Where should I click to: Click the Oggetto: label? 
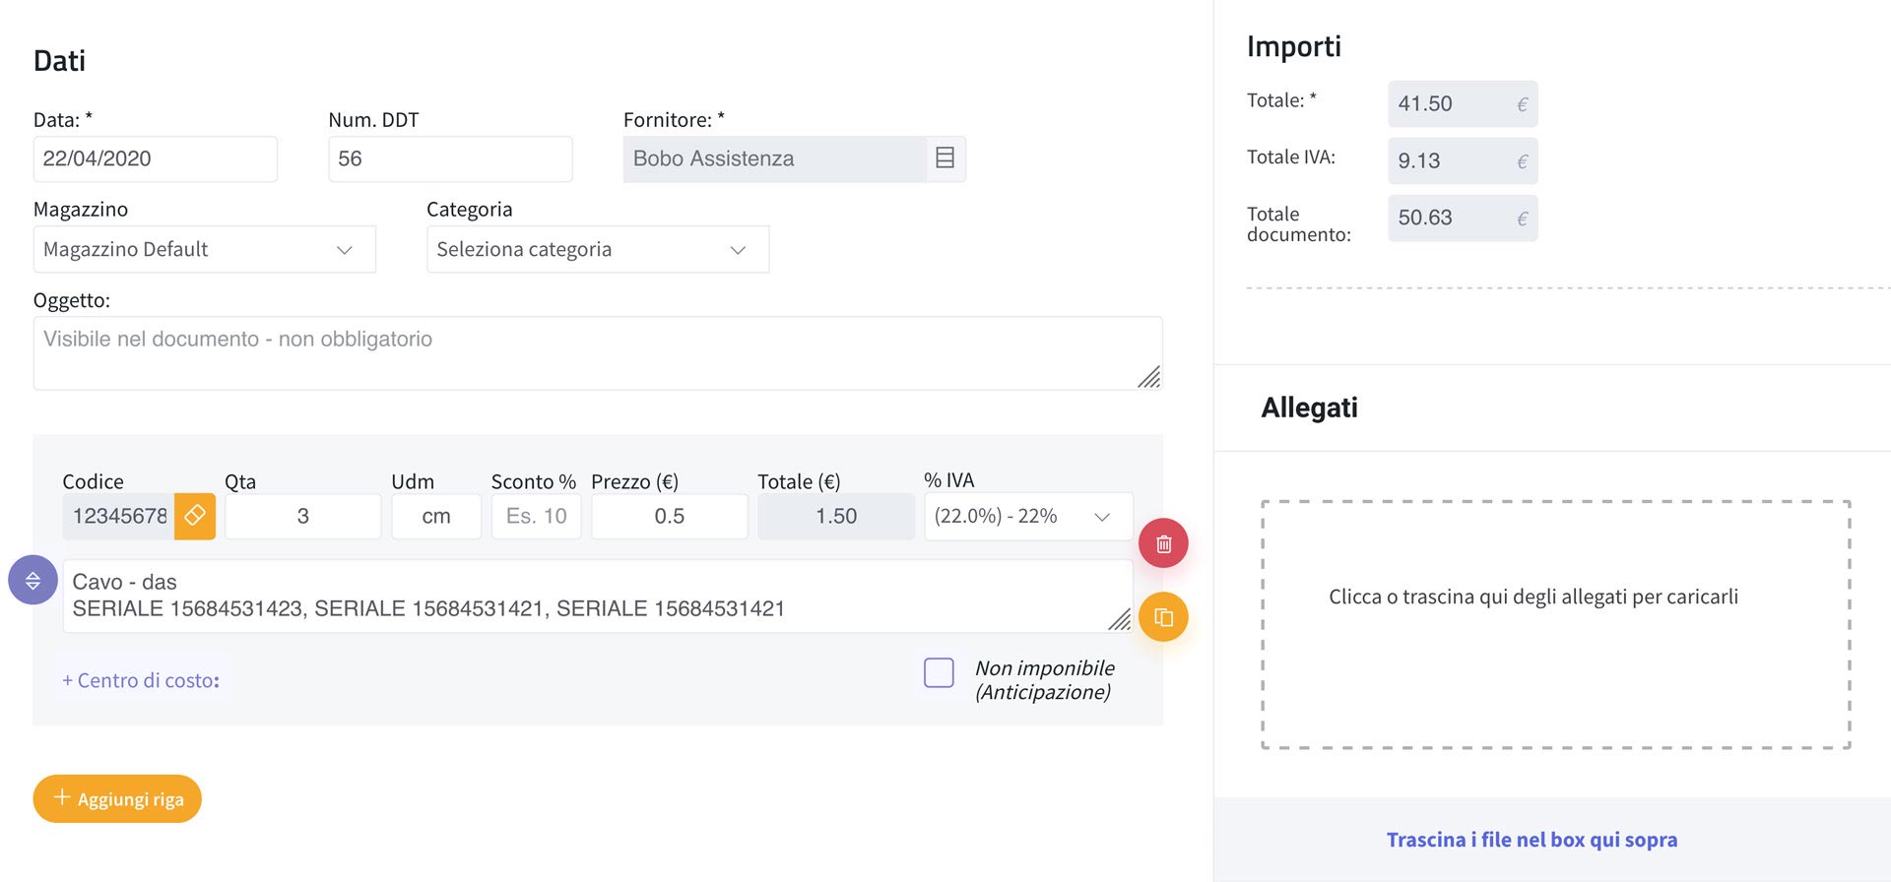pyautogui.click(x=72, y=300)
